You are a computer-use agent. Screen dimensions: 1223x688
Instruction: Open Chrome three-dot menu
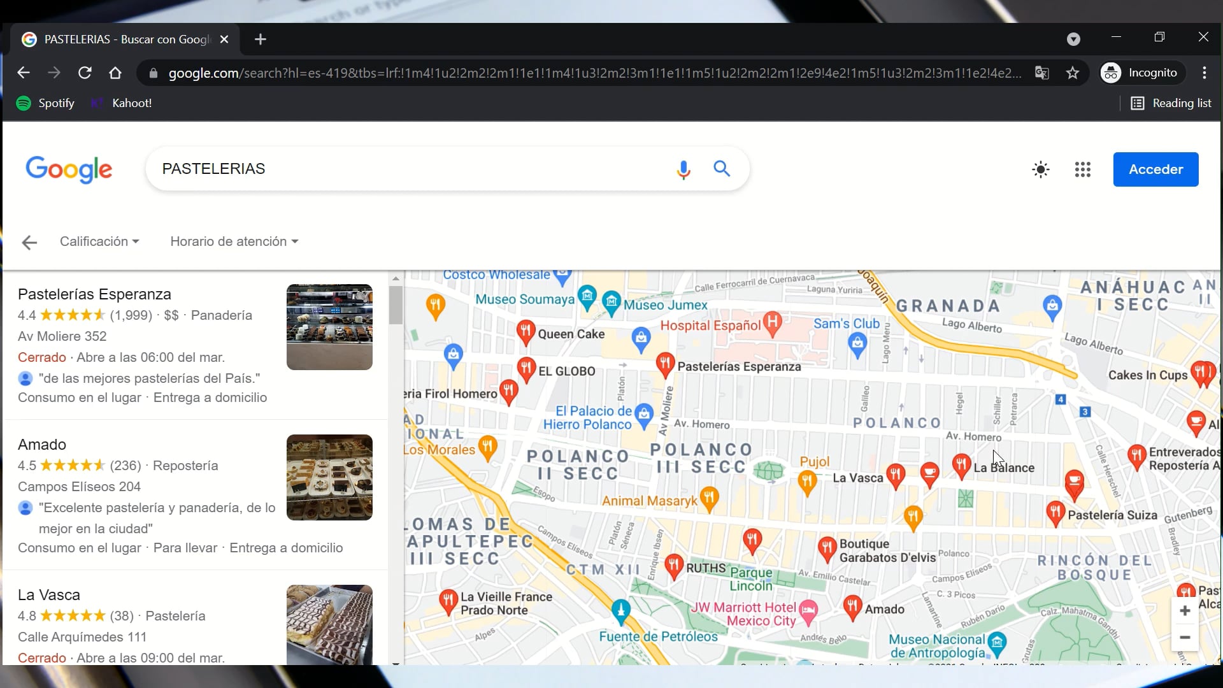tap(1204, 73)
